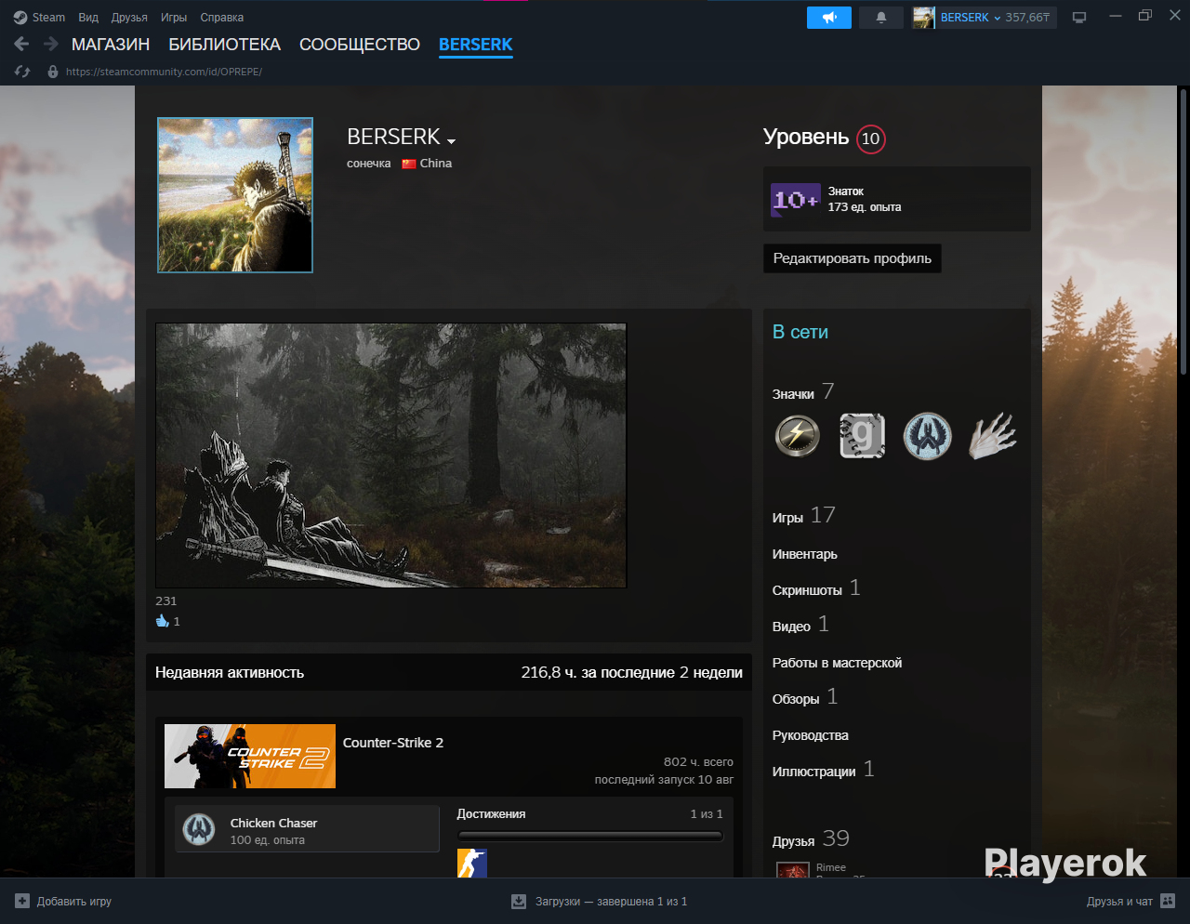This screenshot has width=1190, height=924.
Task: Open the Вид menu
Action: tap(88, 18)
